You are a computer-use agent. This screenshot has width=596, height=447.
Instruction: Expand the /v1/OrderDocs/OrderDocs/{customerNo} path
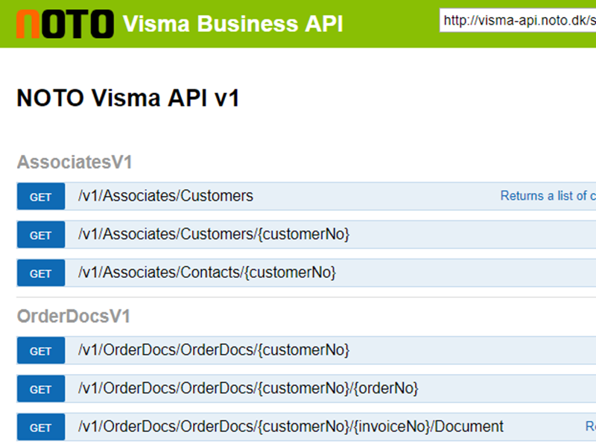tap(214, 350)
